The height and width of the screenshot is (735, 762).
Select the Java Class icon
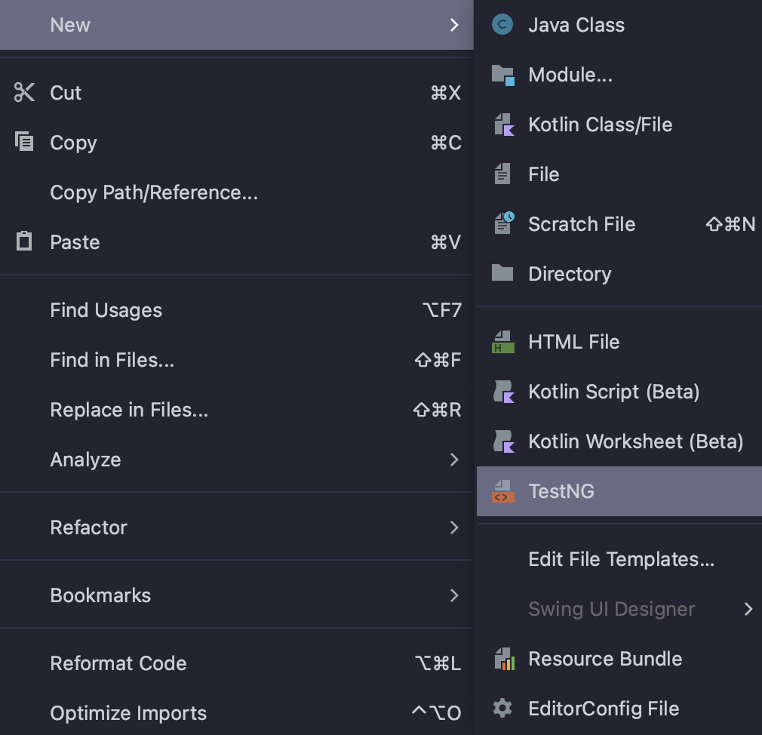[502, 25]
